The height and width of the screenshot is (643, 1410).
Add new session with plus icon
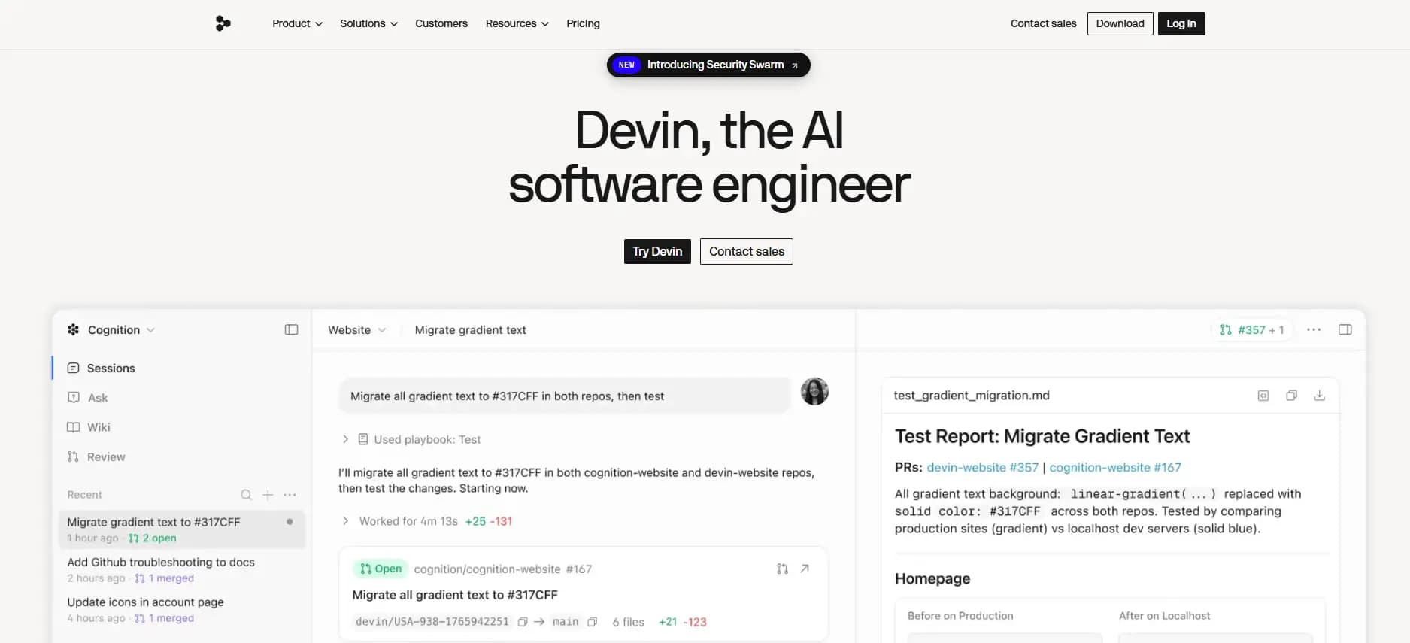coord(268,495)
